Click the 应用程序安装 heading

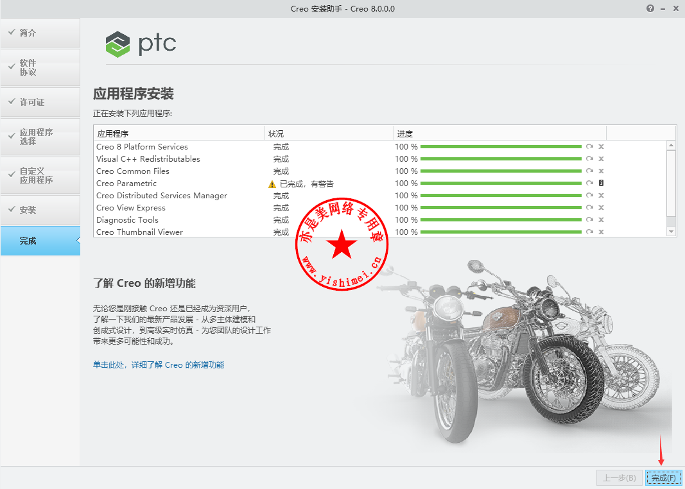pyautogui.click(x=134, y=94)
